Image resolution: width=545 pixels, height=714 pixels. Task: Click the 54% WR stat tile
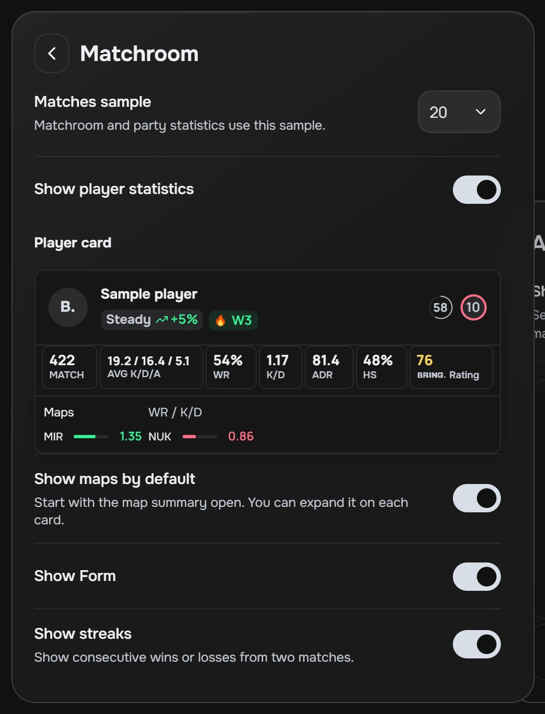231,367
